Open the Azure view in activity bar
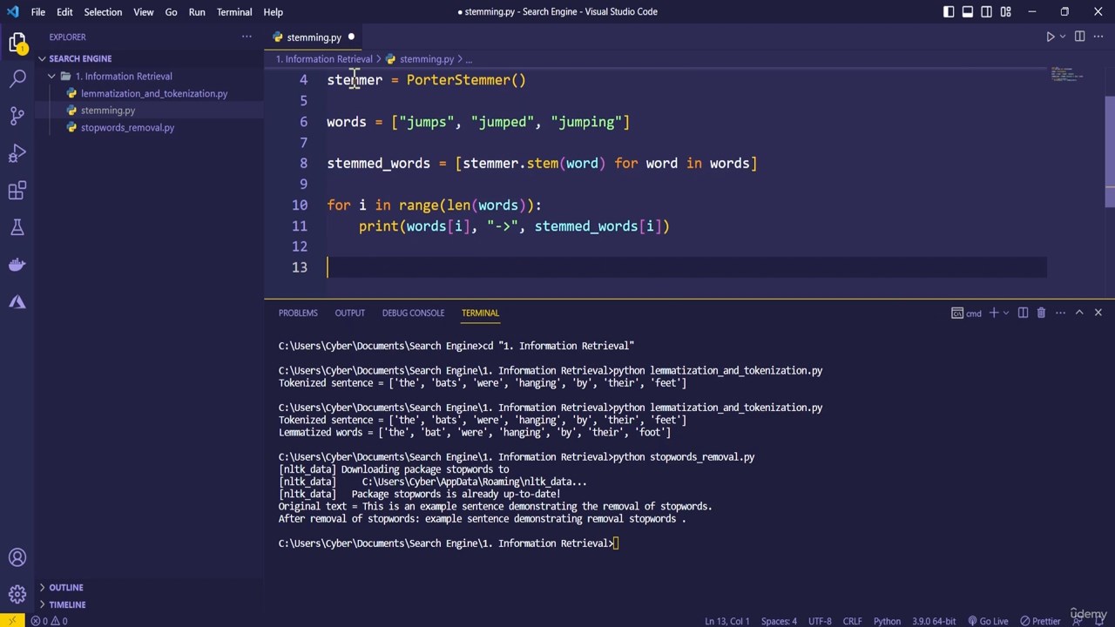 [17, 302]
